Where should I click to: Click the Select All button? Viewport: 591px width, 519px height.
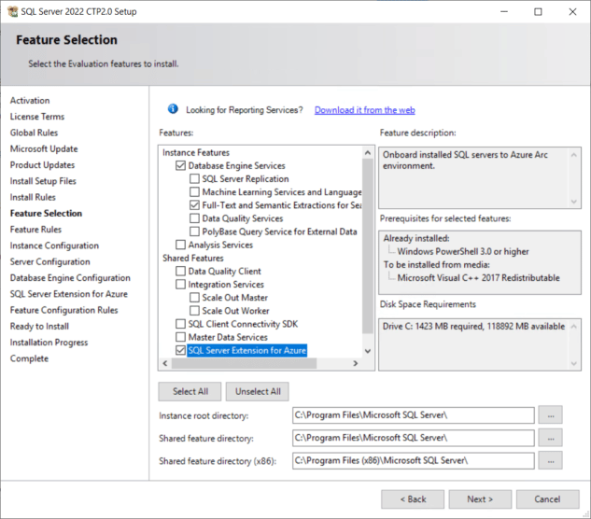click(x=190, y=392)
